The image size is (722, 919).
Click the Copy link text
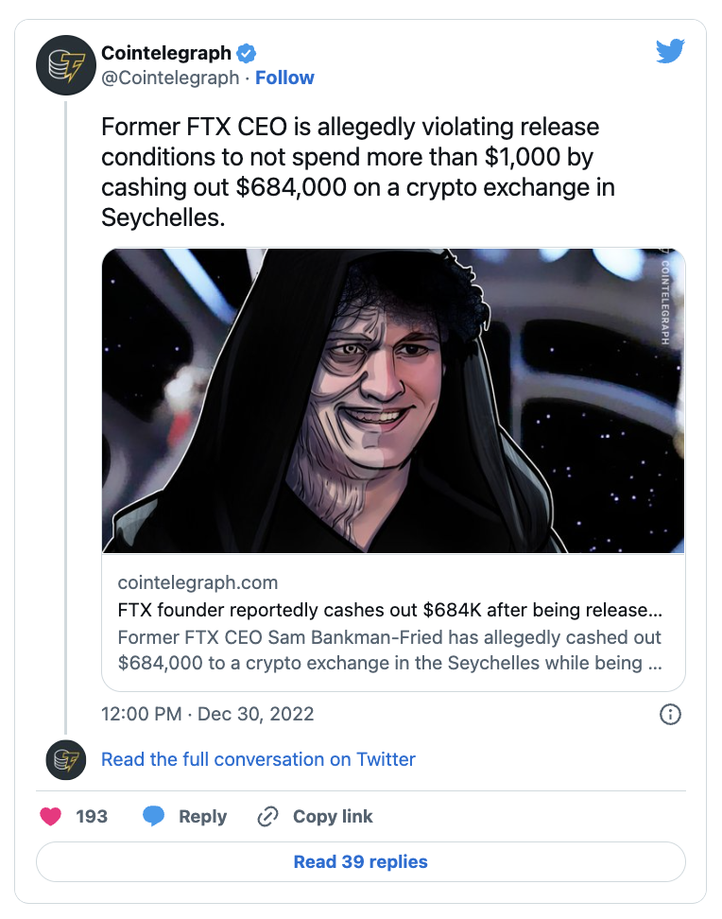(333, 817)
